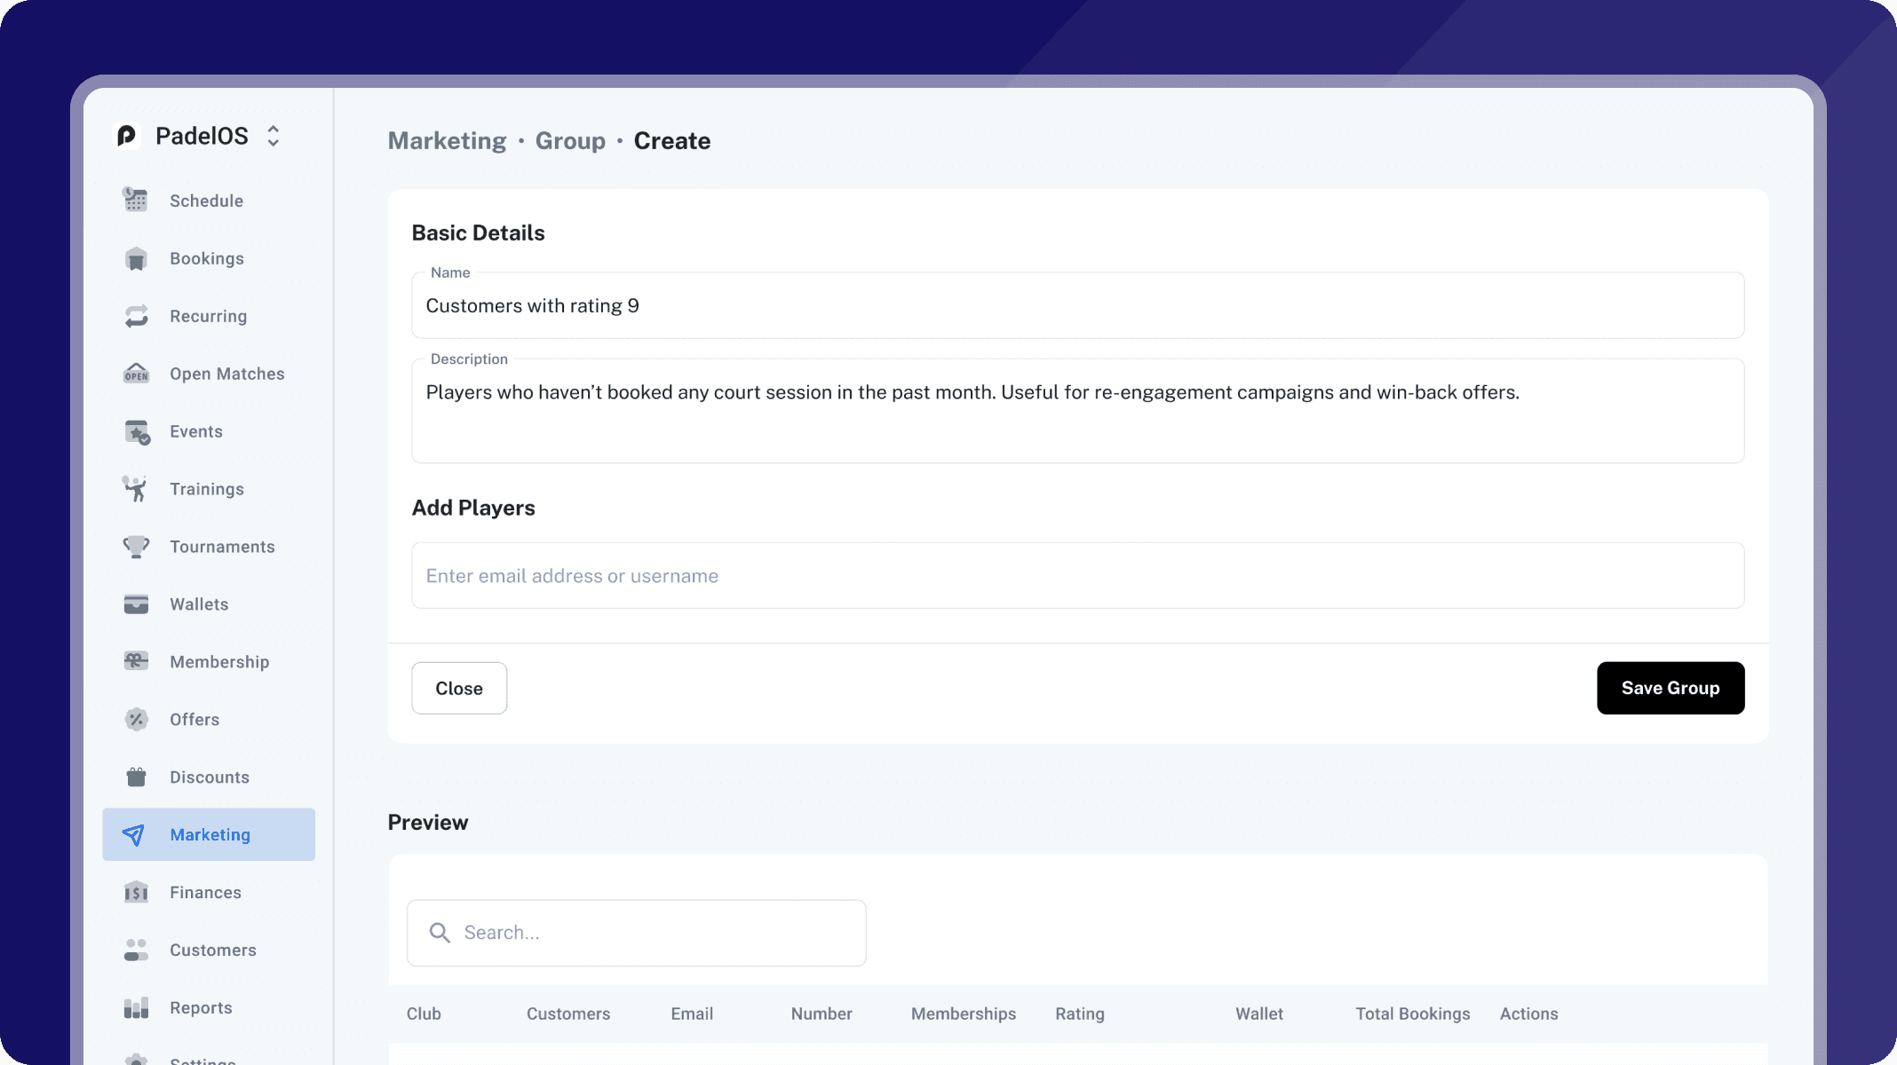
Task: Focus the Add Players email input
Action: coord(1077,576)
